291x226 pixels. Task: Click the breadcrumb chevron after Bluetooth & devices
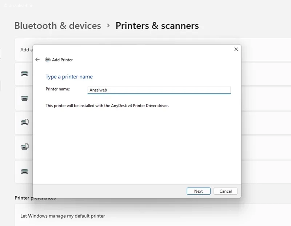point(108,25)
